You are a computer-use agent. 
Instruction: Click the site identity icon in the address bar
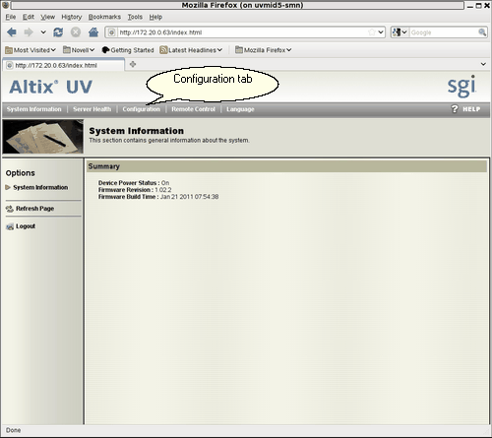(112, 32)
